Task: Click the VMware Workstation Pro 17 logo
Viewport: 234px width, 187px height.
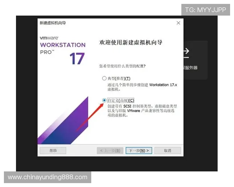Action: tap(63, 50)
